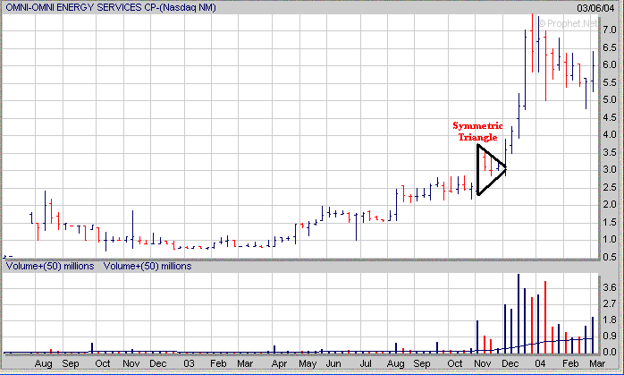624x375 pixels.
Task: Click the 1.0 price axis label
Action: 610,240
